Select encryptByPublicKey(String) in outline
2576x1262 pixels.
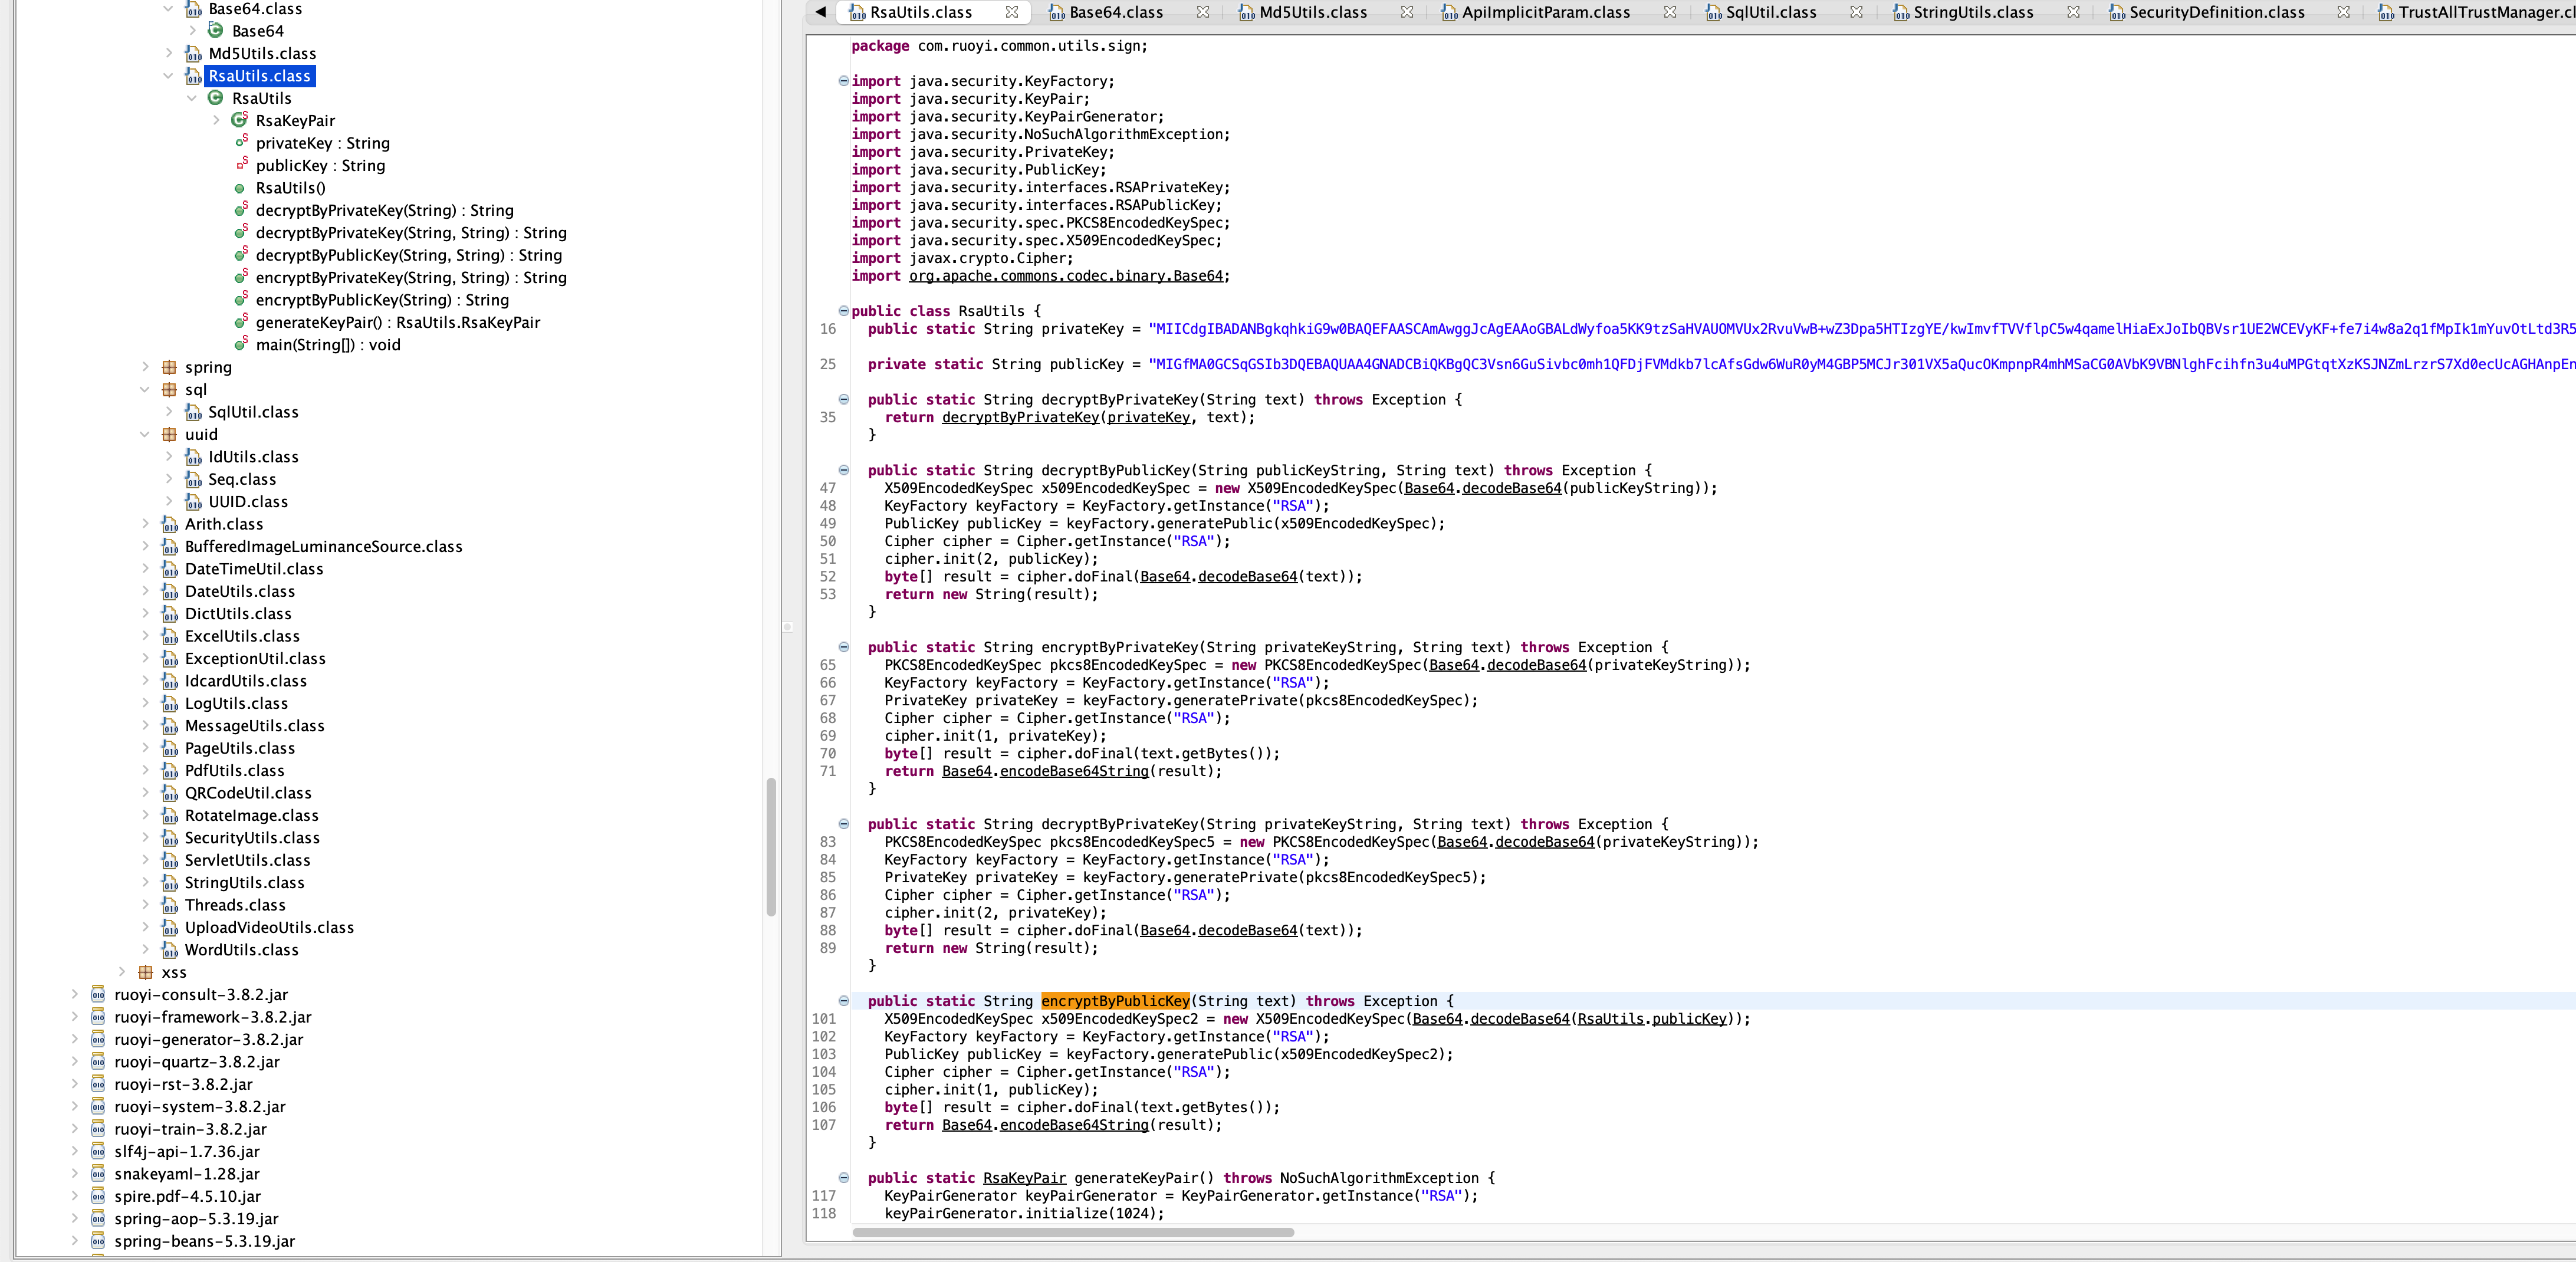coord(382,300)
